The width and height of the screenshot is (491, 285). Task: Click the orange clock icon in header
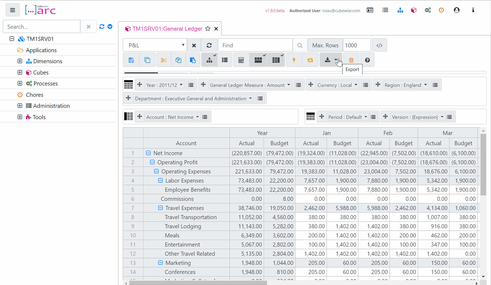441,10
